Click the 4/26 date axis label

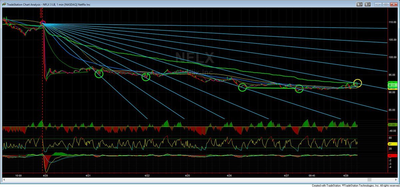pos(229,175)
